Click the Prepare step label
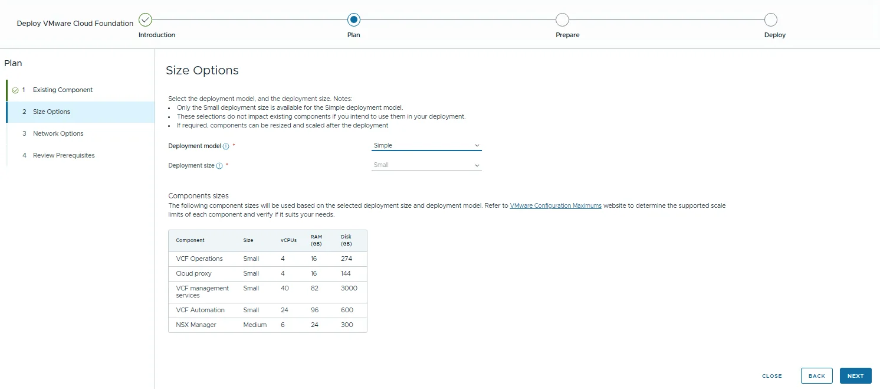This screenshot has height=389, width=880. pyautogui.click(x=567, y=35)
